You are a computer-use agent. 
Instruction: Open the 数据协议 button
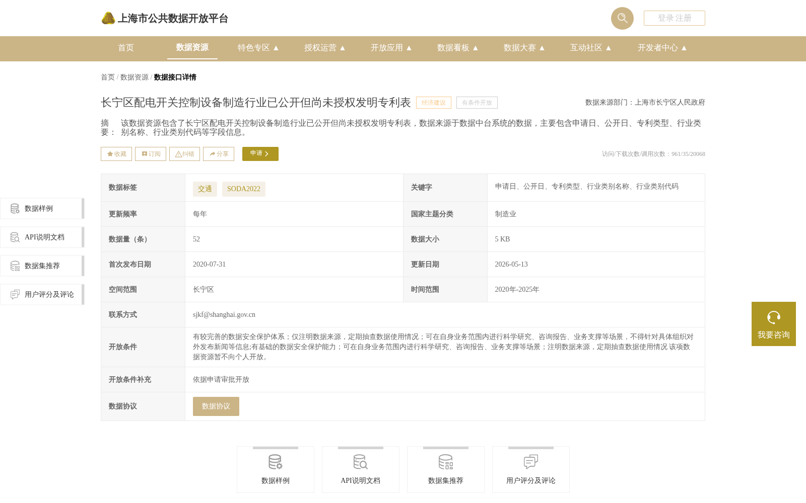216,406
